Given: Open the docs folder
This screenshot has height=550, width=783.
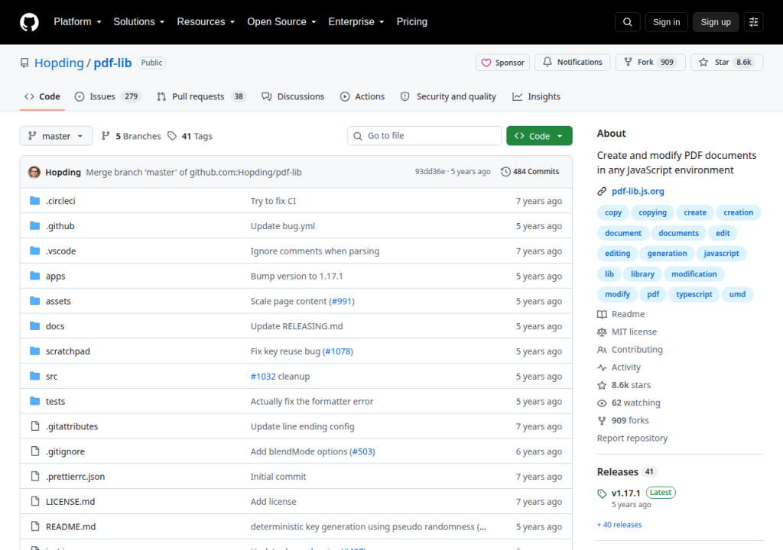Looking at the screenshot, I should click(55, 326).
